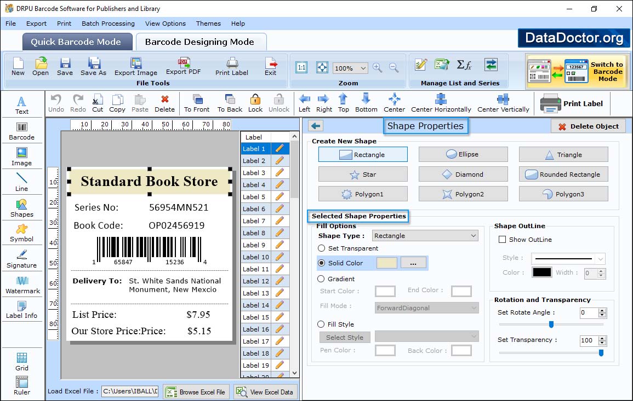This screenshot has width=633, height=401.
Task: Click the back arrow beside Shape Properties
Action: tap(316, 126)
